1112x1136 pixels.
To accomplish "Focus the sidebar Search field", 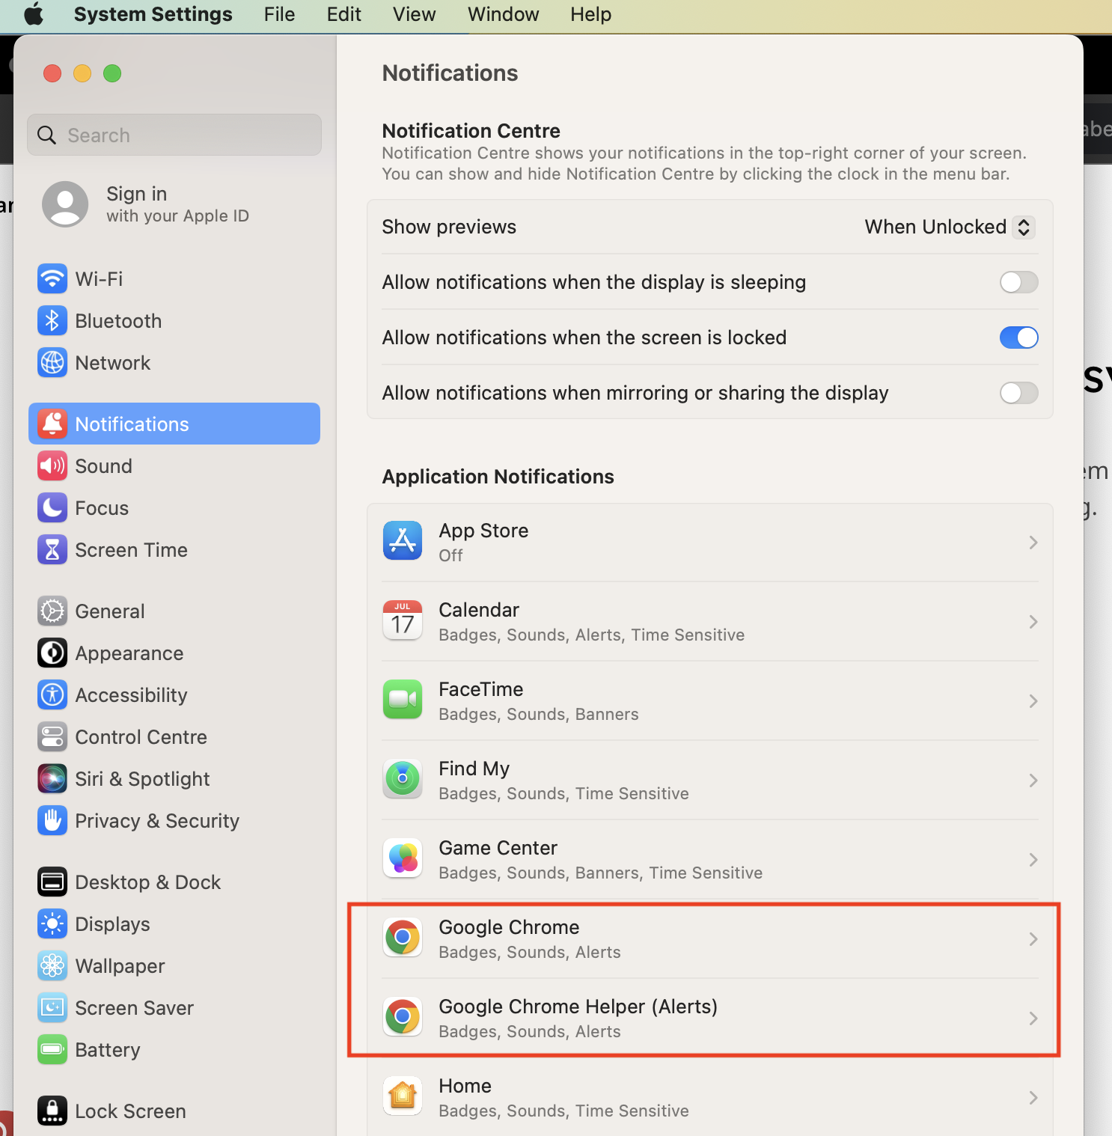I will pyautogui.click(x=174, y=135).
